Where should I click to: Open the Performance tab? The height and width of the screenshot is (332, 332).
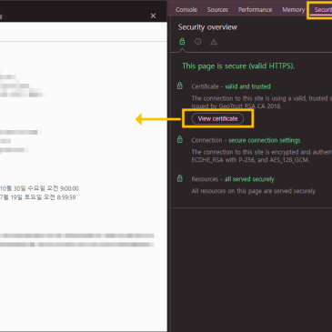pyautogui.click(x=255, y=10)
